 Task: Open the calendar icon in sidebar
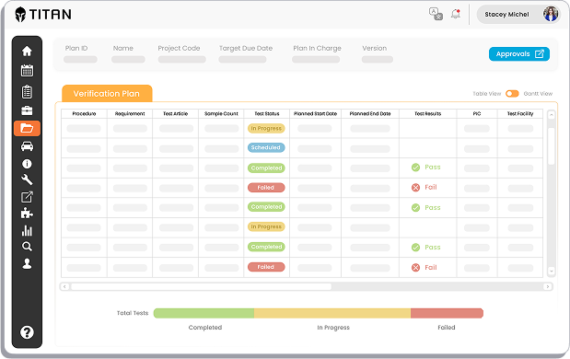[27, 71]
